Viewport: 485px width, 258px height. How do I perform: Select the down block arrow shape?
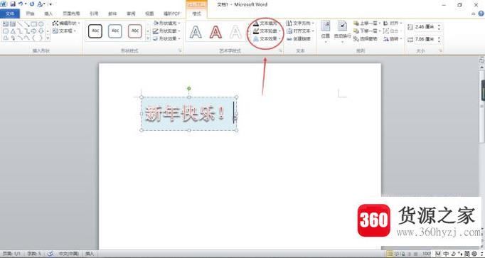(x=41, y=31)
